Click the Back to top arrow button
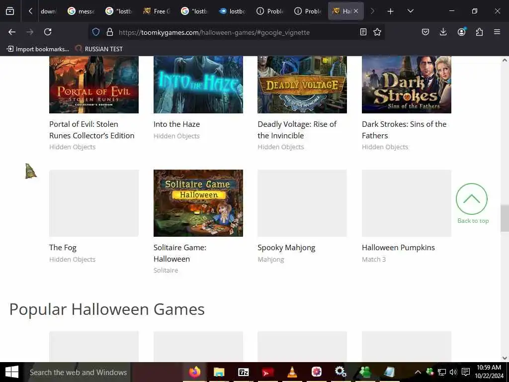509x382 pixels. click(x=472, y=199)
